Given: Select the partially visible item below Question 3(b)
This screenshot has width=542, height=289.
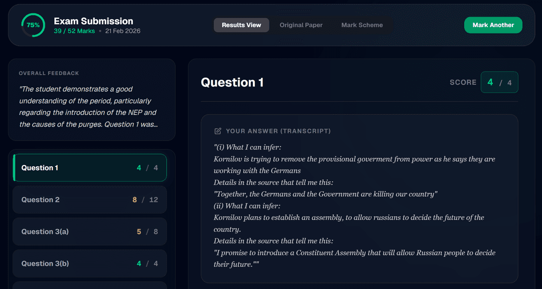Looking at the screenshot, I should (90, 285).
